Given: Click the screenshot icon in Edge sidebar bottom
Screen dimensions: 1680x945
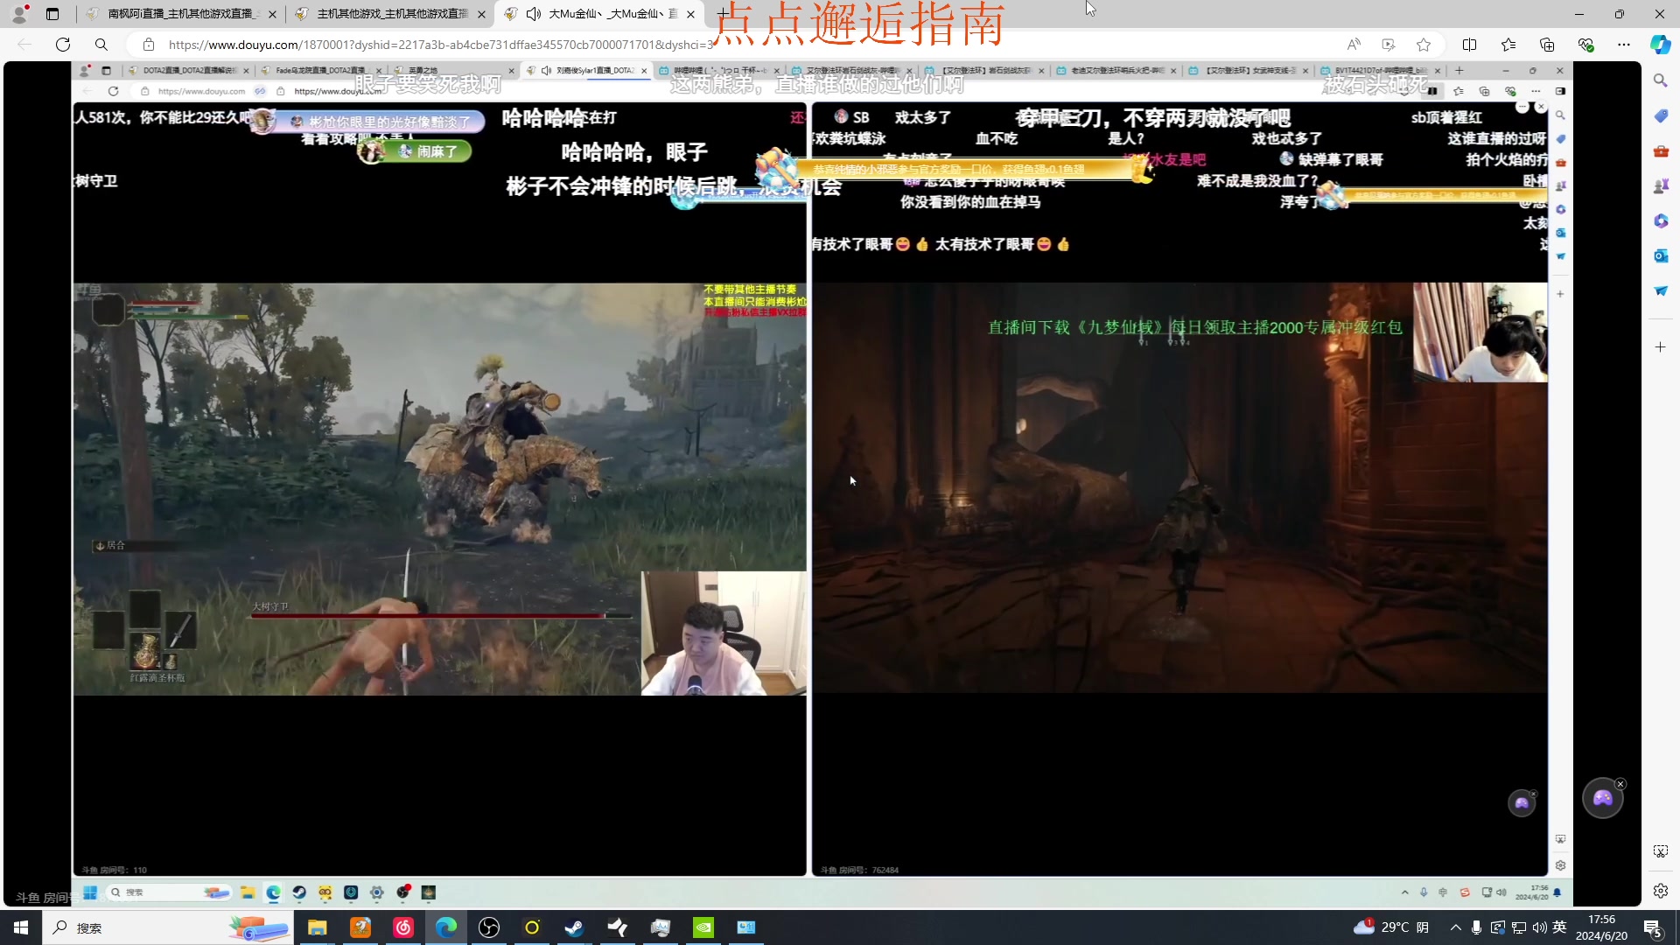Looking at the screenshot, I should pos(1661,851).
